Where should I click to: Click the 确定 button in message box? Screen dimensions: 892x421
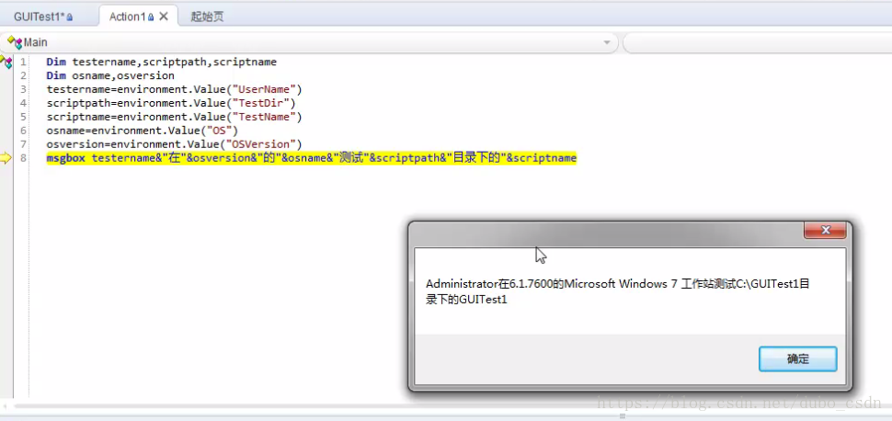(x=797, y=359)
